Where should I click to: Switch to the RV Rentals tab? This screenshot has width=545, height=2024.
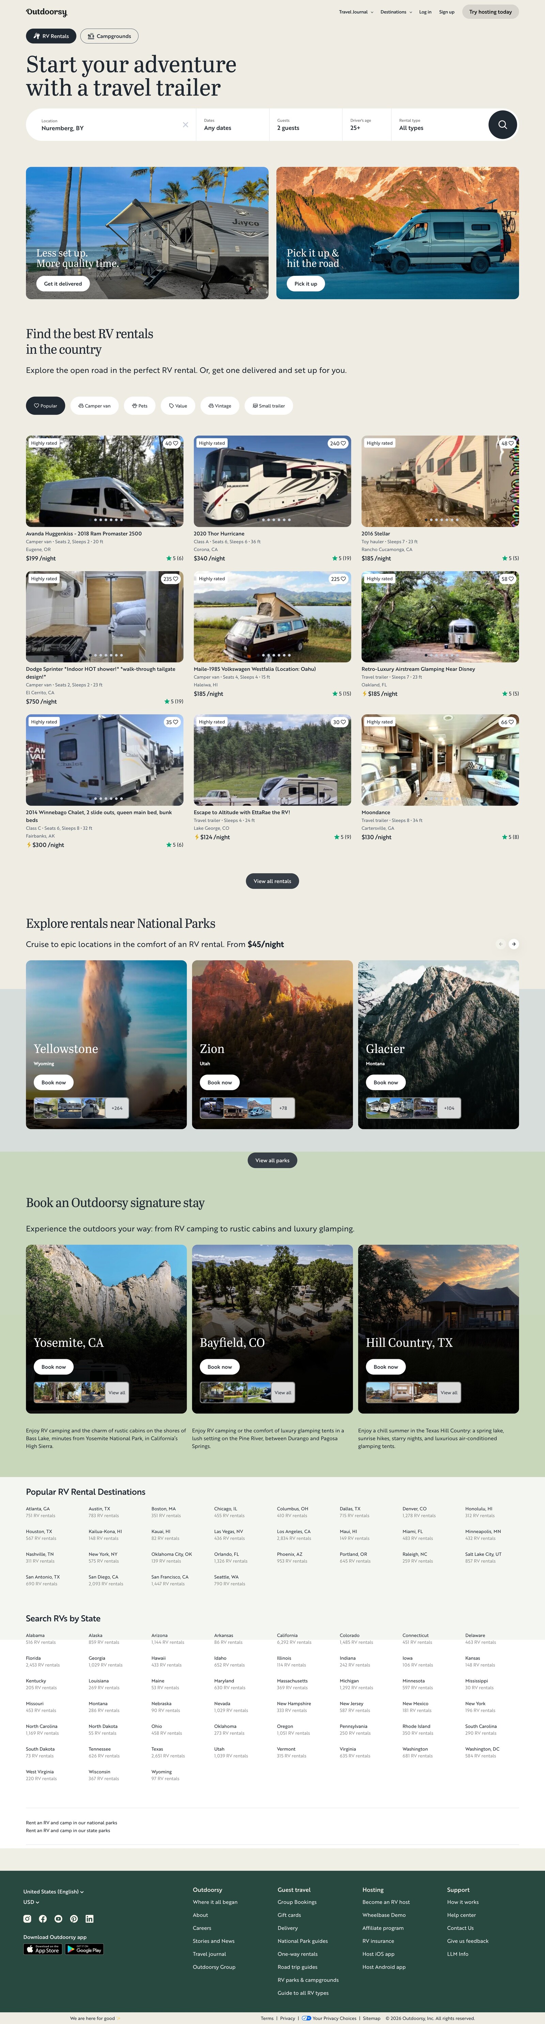tap(50, 36)
